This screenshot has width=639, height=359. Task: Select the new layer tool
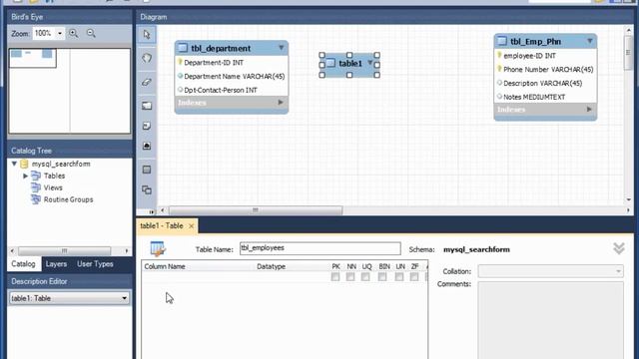tap(147, 106)
